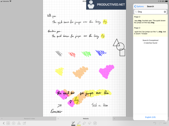Go back to Options
Image resolution: width=169 pixels, height=126 pixels.
pos(139,7)
